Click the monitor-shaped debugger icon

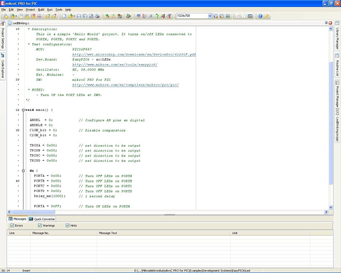tap(139, 16)
